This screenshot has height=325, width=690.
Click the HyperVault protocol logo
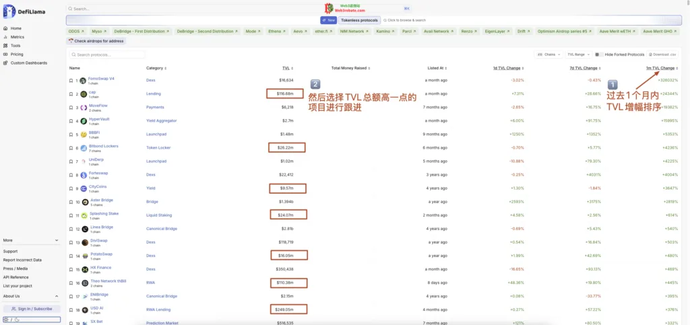(x=83, y=120)
